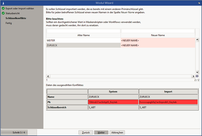Sort by the Alter Name column header
Screen dimensions: 202x136
83,35
